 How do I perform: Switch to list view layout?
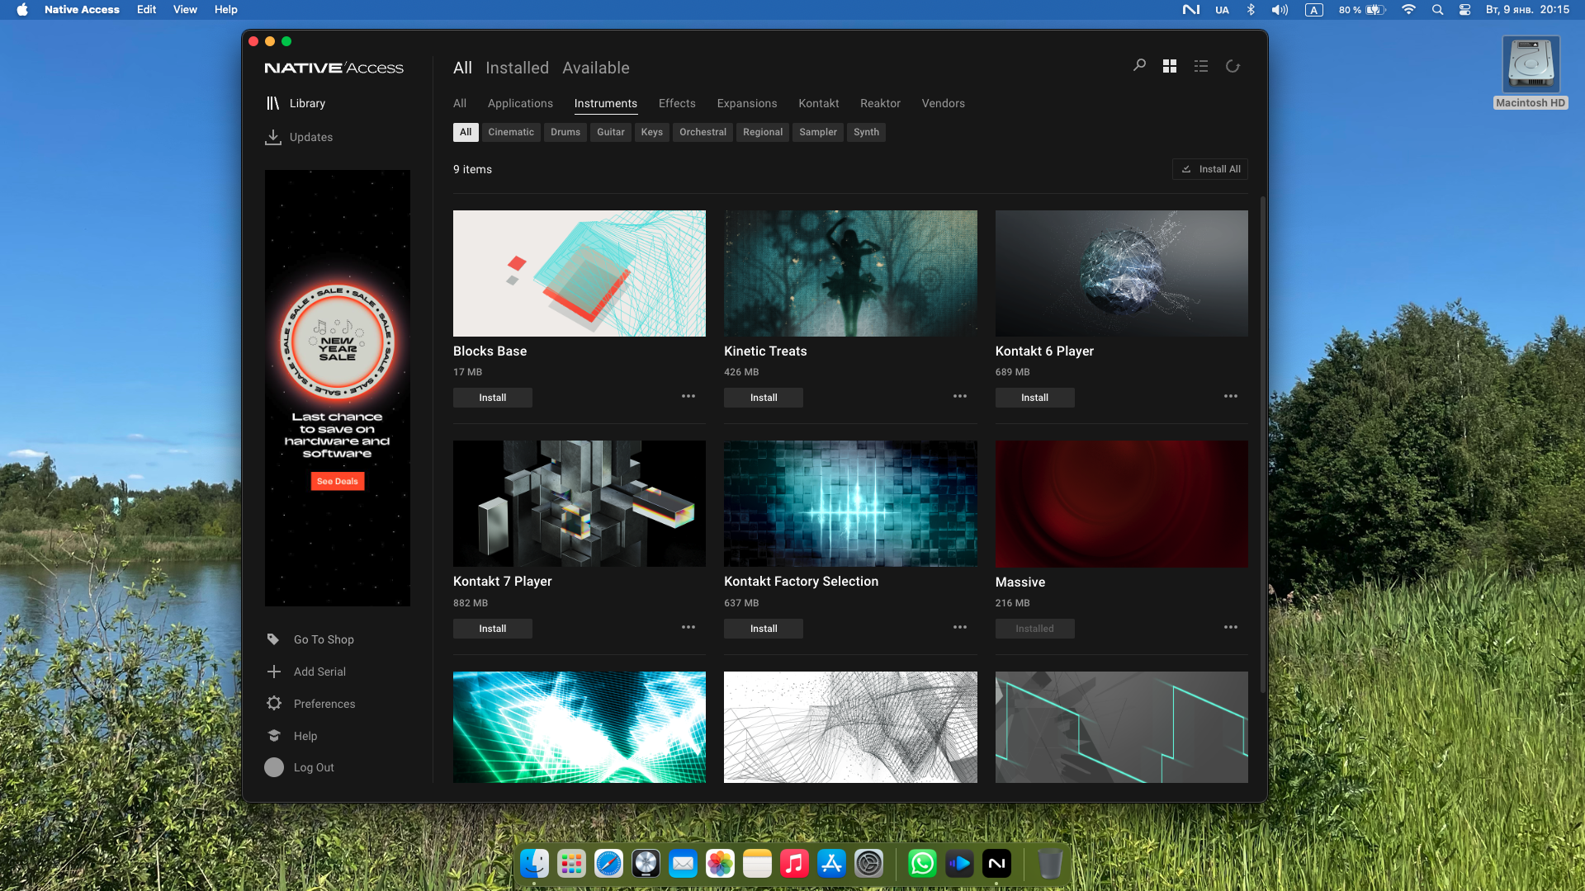[1201, 66]
